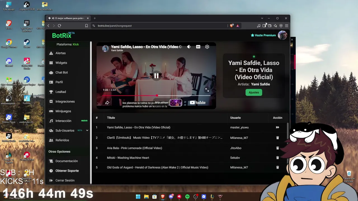Screen dimensions: 358x201
Task: Open the Brave Shields lion icon
Action: 232,26
